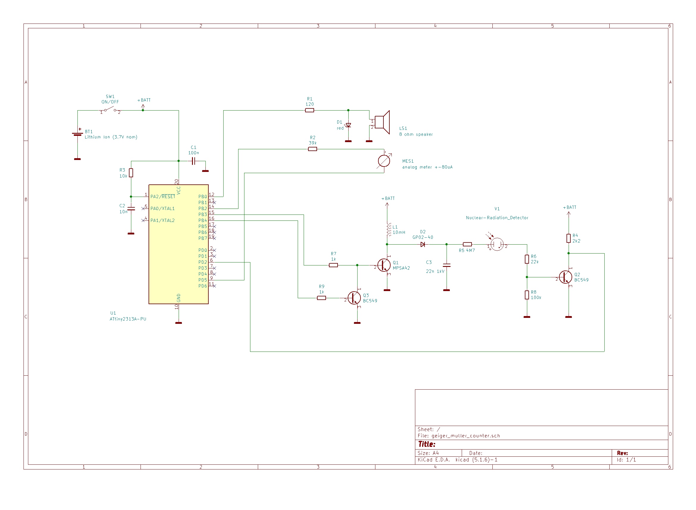The height and width of the screenshot is (510, 696).
Task: Click the red LED D1 symbol
Action: pyautogui.click(x=348, y=125)
